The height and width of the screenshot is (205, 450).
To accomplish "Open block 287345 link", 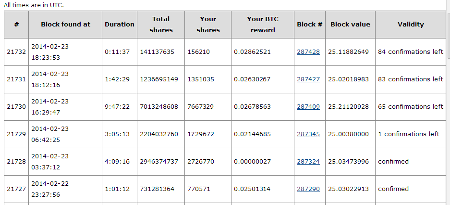I will (x=308, y=134).
